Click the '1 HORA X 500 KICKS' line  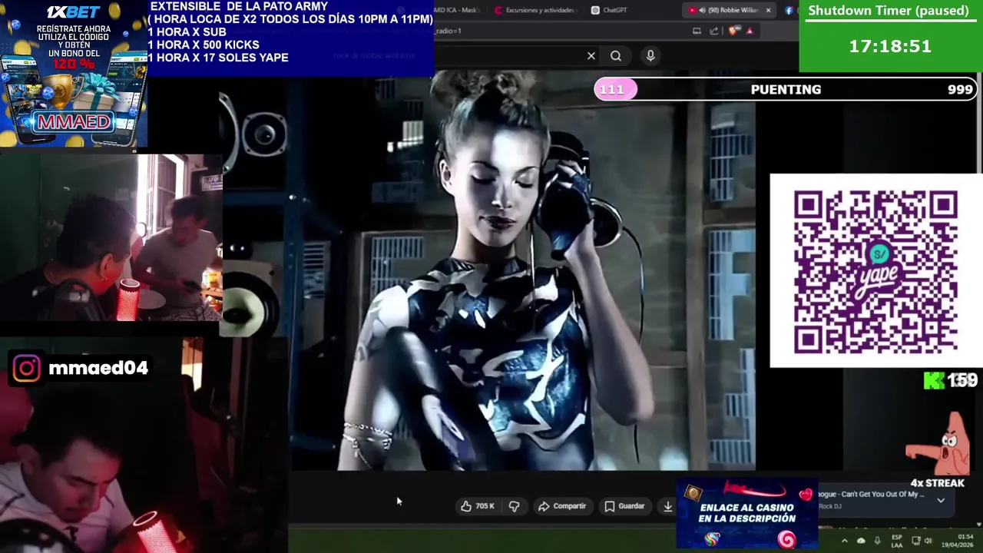click(x=204, y=45)
